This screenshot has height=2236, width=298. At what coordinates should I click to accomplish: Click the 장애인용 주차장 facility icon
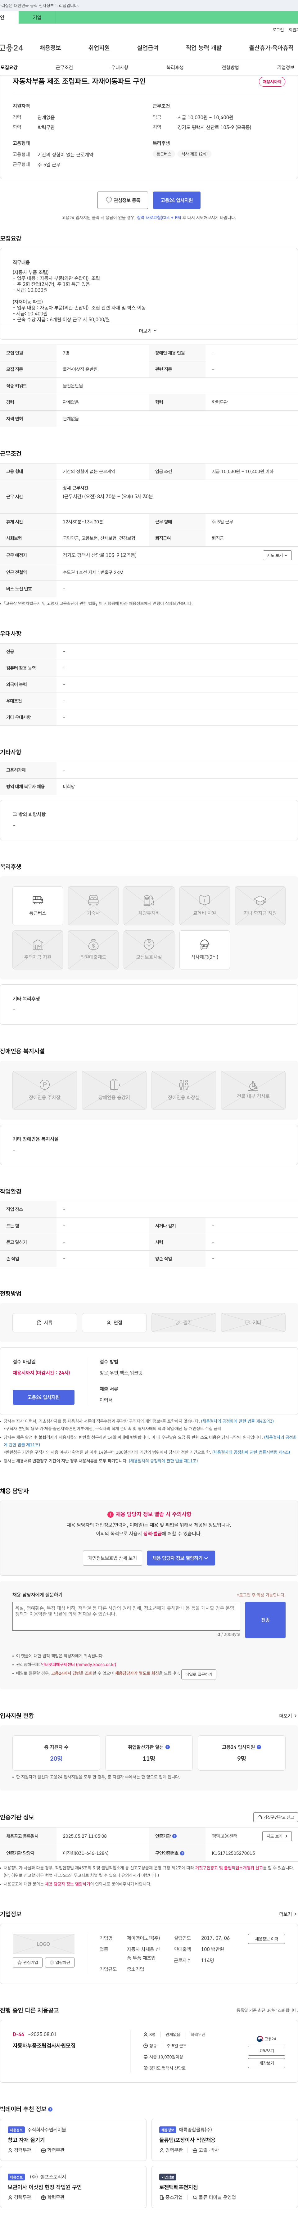pos(44,1090)
